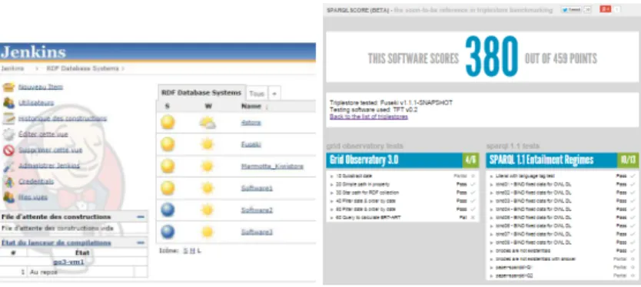Click the Nouveau Item icon in Jenkins sidebar
641x287 pixels.
point(8,87)
